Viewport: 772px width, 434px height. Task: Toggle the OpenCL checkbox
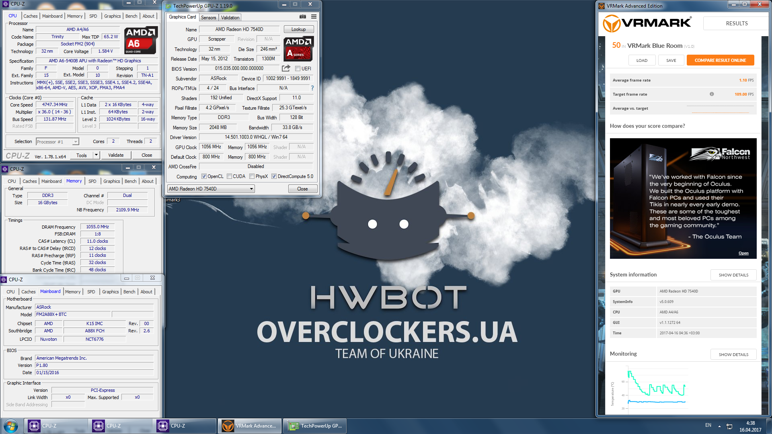[204, 176]
